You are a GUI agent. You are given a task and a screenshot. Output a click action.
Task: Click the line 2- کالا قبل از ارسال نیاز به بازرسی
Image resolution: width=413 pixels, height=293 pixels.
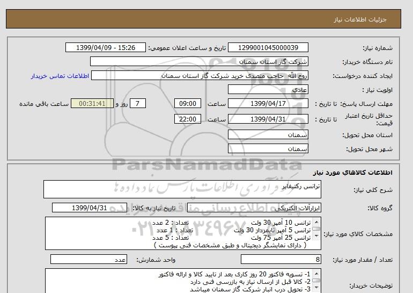tap(250, 282)
